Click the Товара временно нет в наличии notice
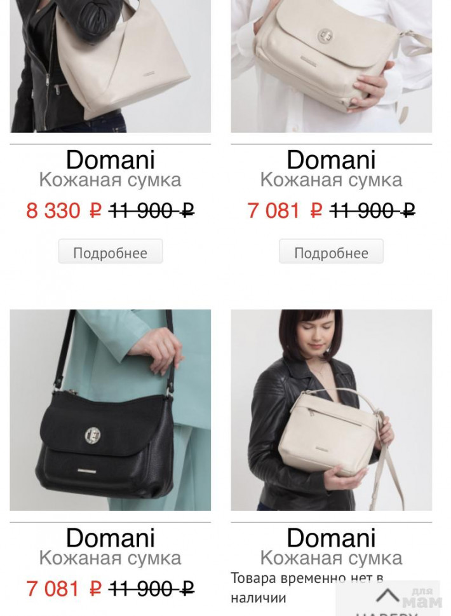451x616 pixels. point(307,588)
